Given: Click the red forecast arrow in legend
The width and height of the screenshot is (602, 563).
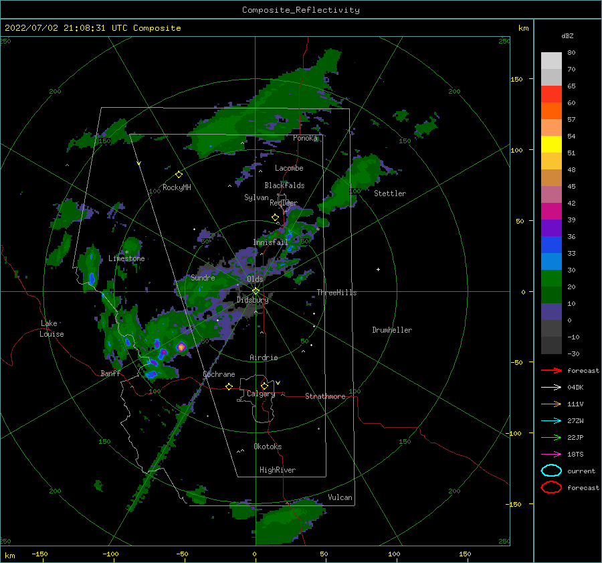Looking at the screenshot, I should (x=551, y=370).
